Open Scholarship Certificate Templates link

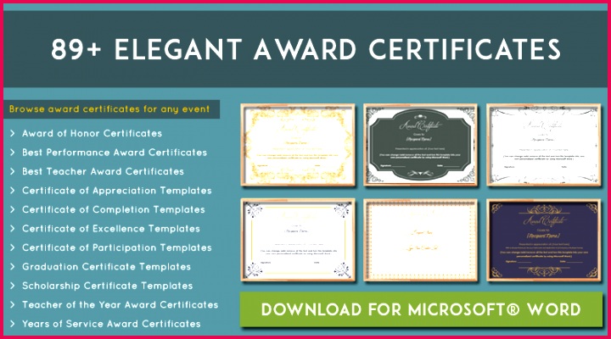click(108, 286)
